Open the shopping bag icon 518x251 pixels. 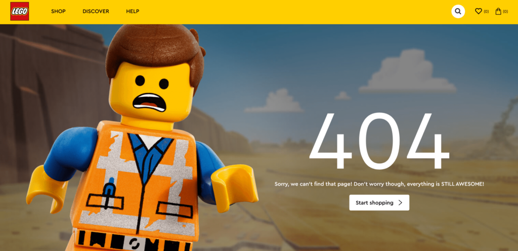tap(498, 11)
